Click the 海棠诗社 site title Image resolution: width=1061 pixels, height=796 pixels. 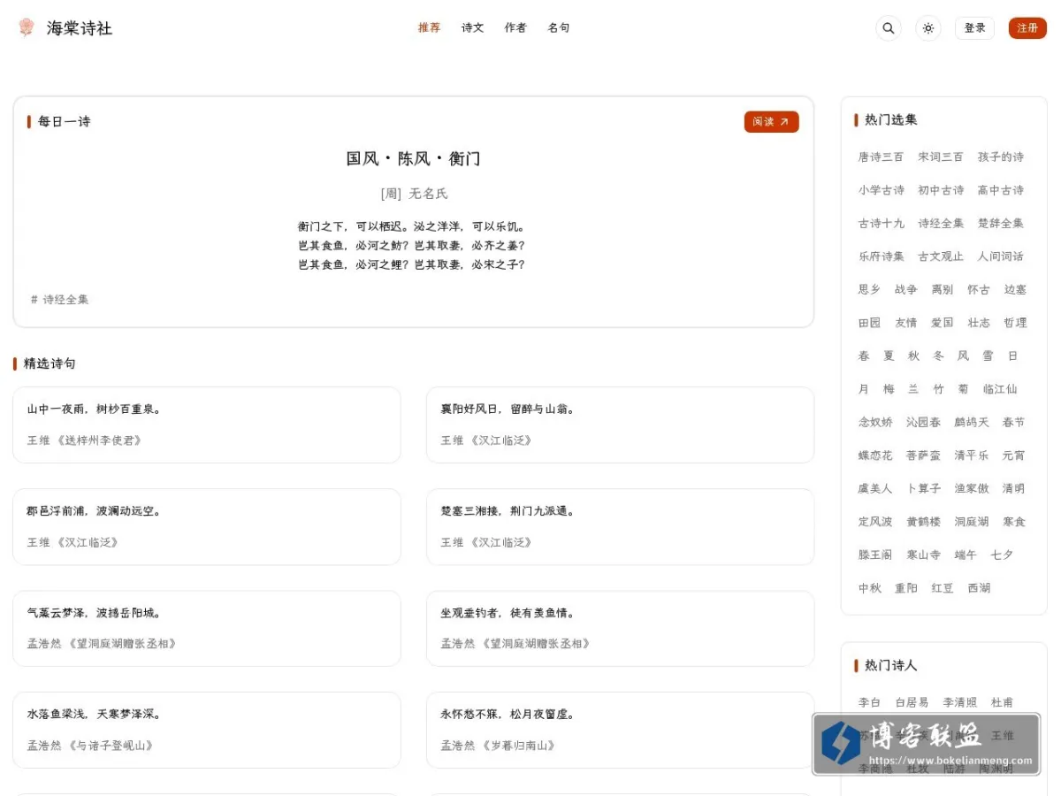tap(80, 28)
